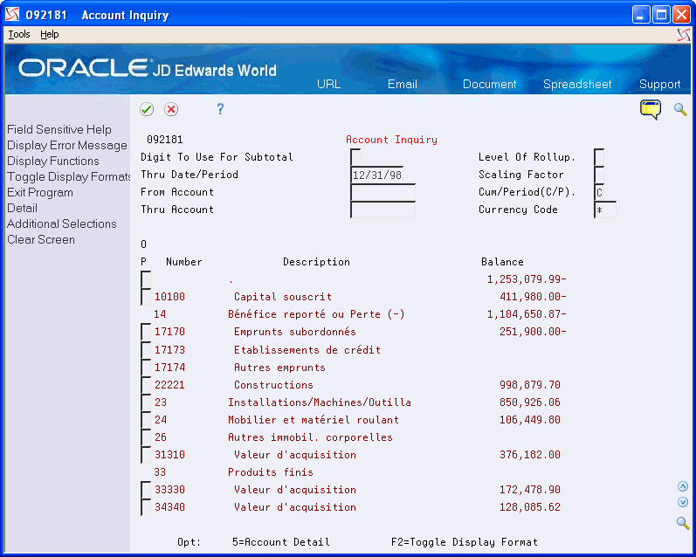Click option field for account 17174

coord(146,367)
